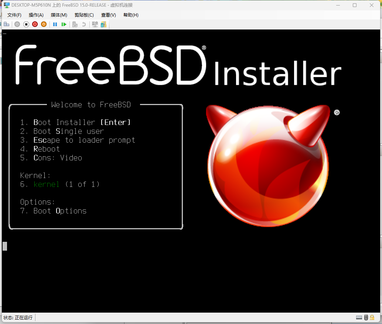Minimize the virtual machine connection window
The image size is (382, 324).
pos(338,5)
